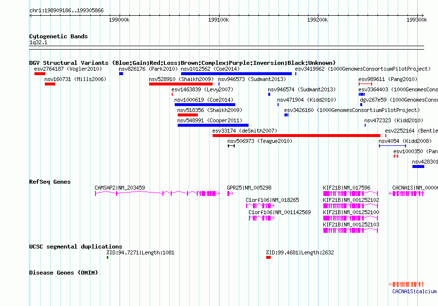Viewport: 438px width, 306px height.
Task: Select the esv3426160 blue variant marker
Action: pos(286,115)
